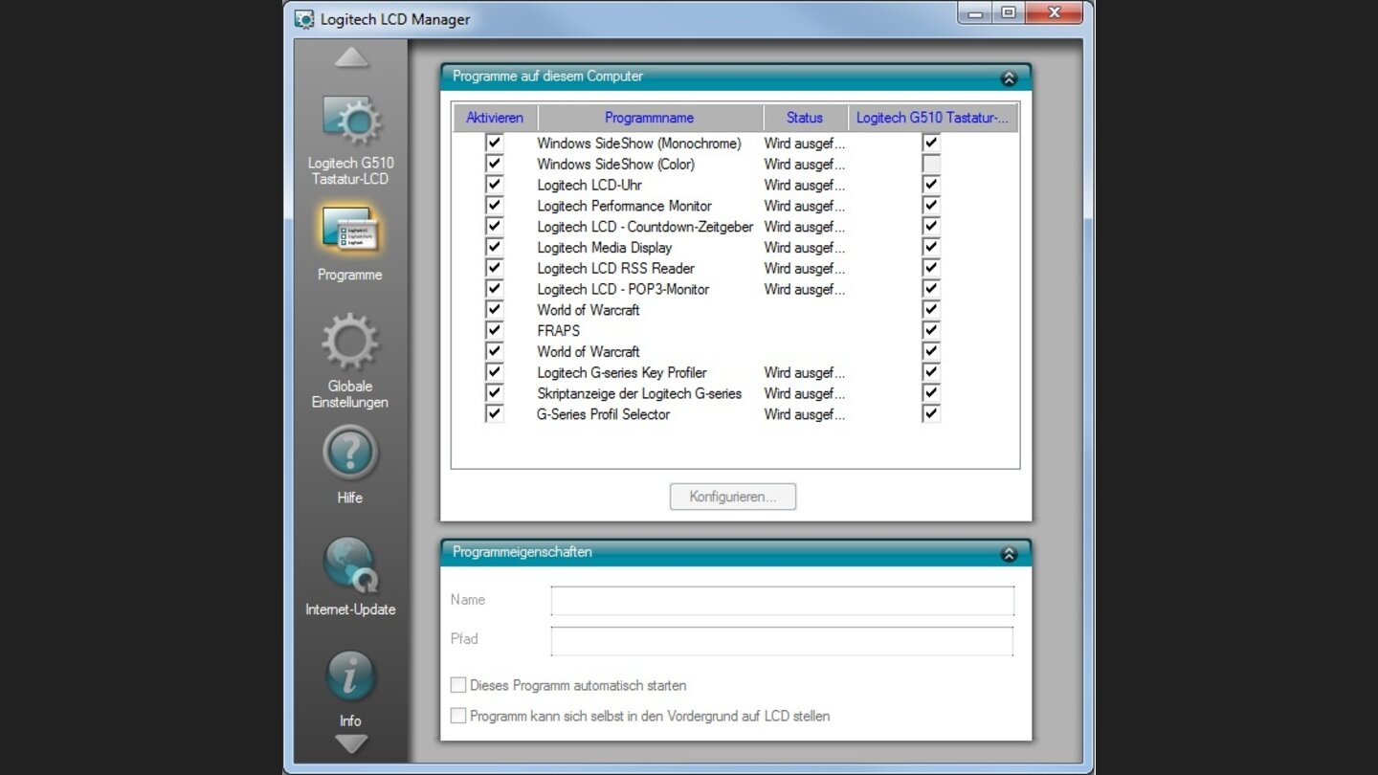The height and width of the screenshot is (775, 1378).
Task: Open the Info icon in sidebar
Action: click(x=350, y=677)
